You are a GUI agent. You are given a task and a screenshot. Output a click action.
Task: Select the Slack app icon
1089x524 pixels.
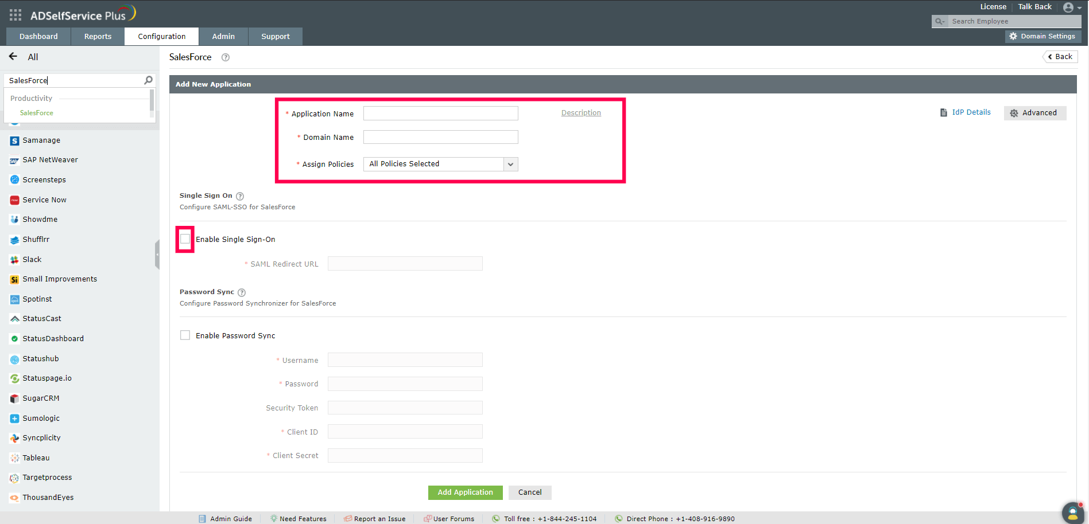tap(15, 260)
